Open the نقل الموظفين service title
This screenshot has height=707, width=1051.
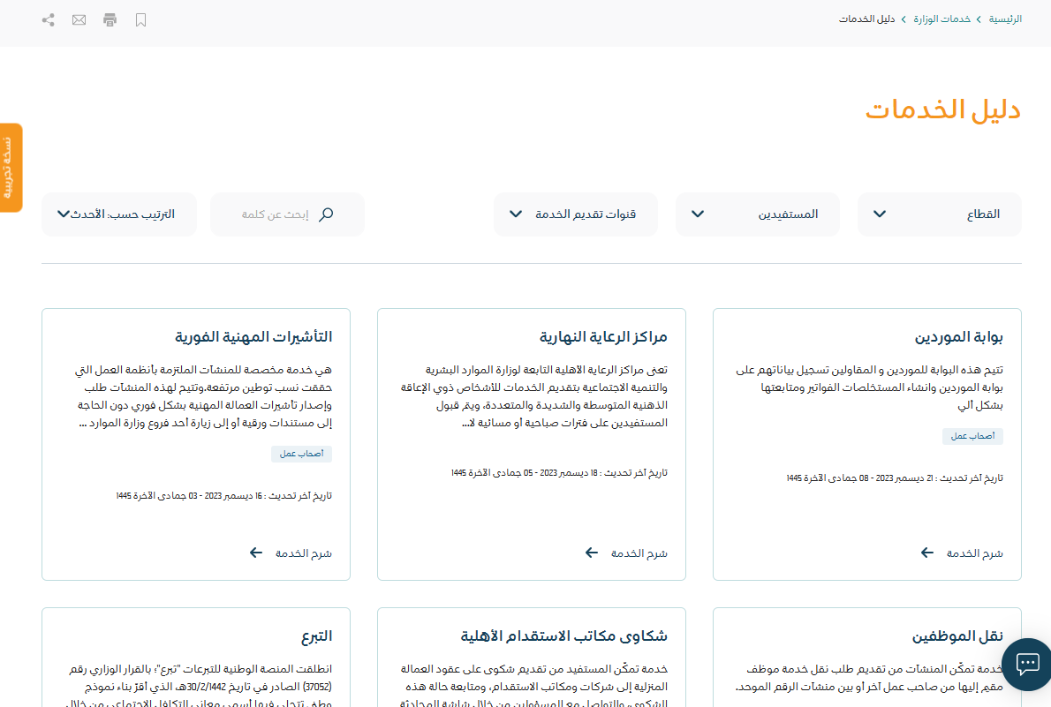[x=957, y=636]
